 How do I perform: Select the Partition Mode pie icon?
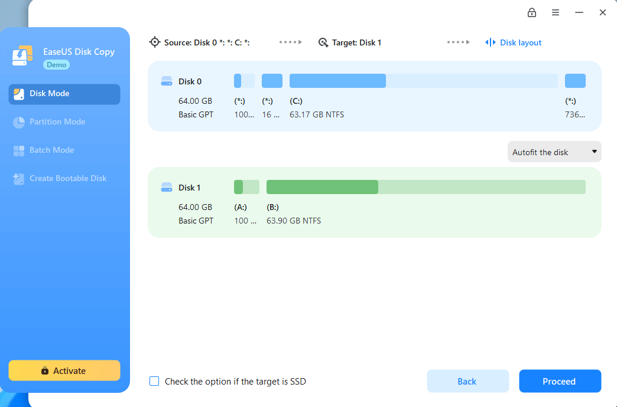point(19,122)
